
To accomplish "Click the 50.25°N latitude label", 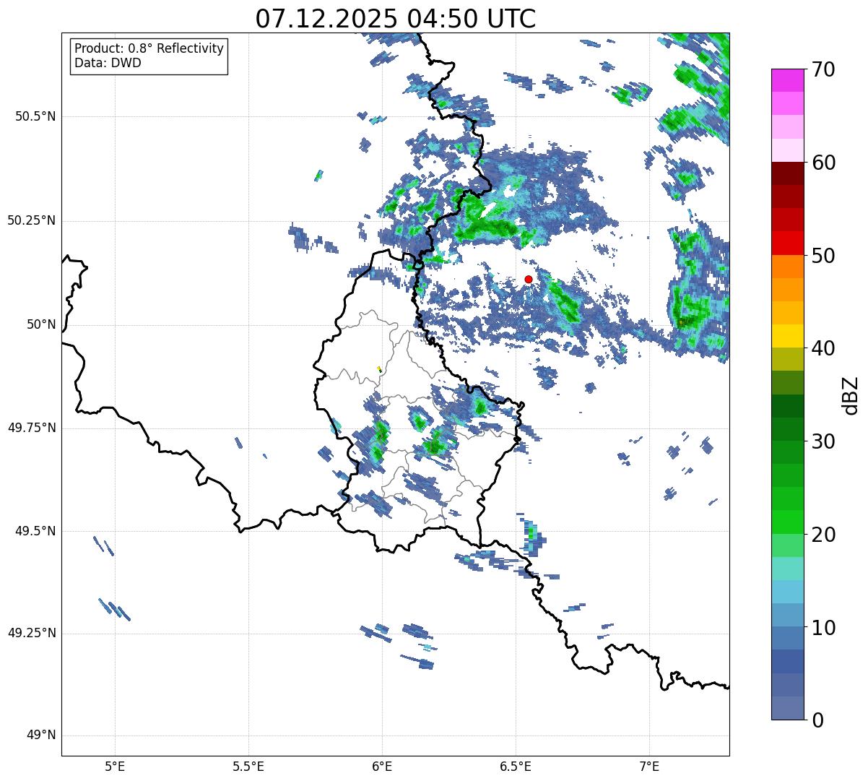I will click(x=31, y=220).
